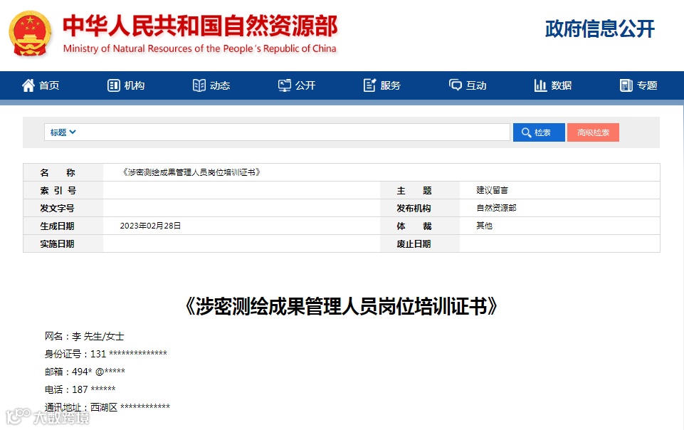Click the large article heading 涉密测绘成果管理人员岗位培训证书

pyautogui.click(x=341, y=306)
